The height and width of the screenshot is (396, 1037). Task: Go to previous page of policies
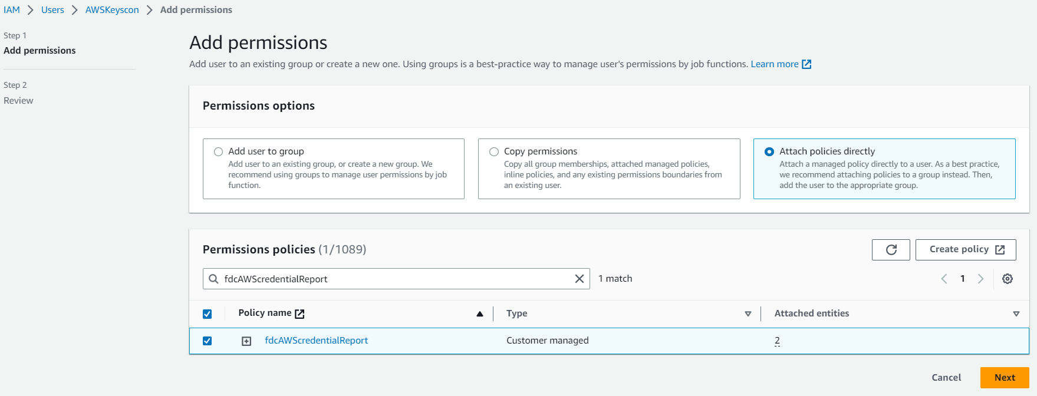pos(944,279)
